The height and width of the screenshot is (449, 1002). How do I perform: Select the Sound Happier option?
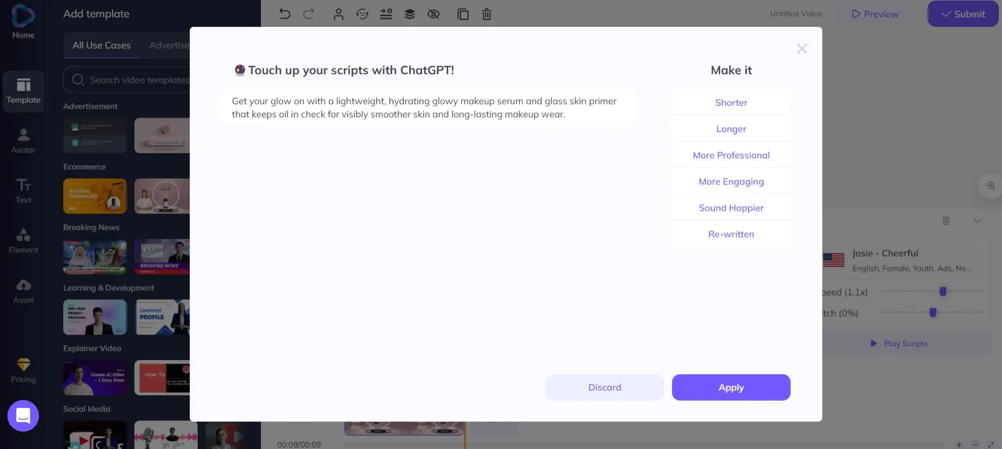(731, 208)
